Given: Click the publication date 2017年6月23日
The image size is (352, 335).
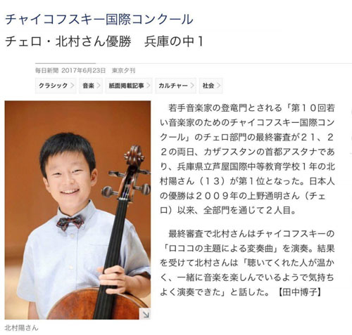Looking at the screenshot, I should point(84,70).
